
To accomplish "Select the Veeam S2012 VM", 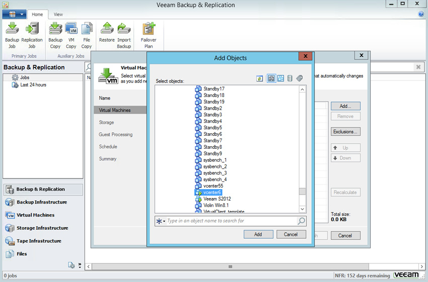I will click(x=213, y=199).
